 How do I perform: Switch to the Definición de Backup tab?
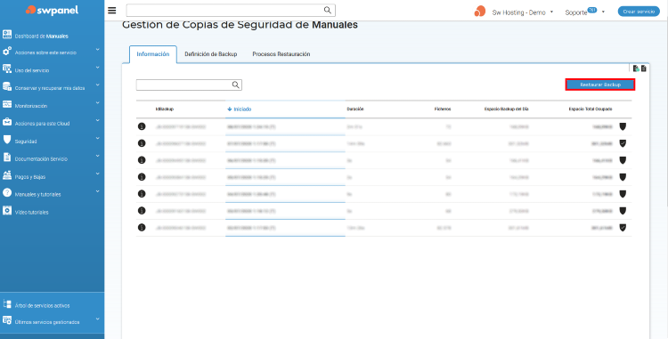pyautogui.click(x=211, y=54)
